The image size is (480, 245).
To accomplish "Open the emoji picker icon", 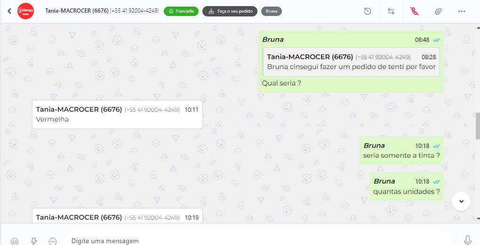I will [x=15, y=241].
